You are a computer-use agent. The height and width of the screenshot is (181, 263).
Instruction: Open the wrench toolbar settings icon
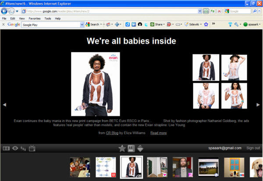tap(236, 25)
